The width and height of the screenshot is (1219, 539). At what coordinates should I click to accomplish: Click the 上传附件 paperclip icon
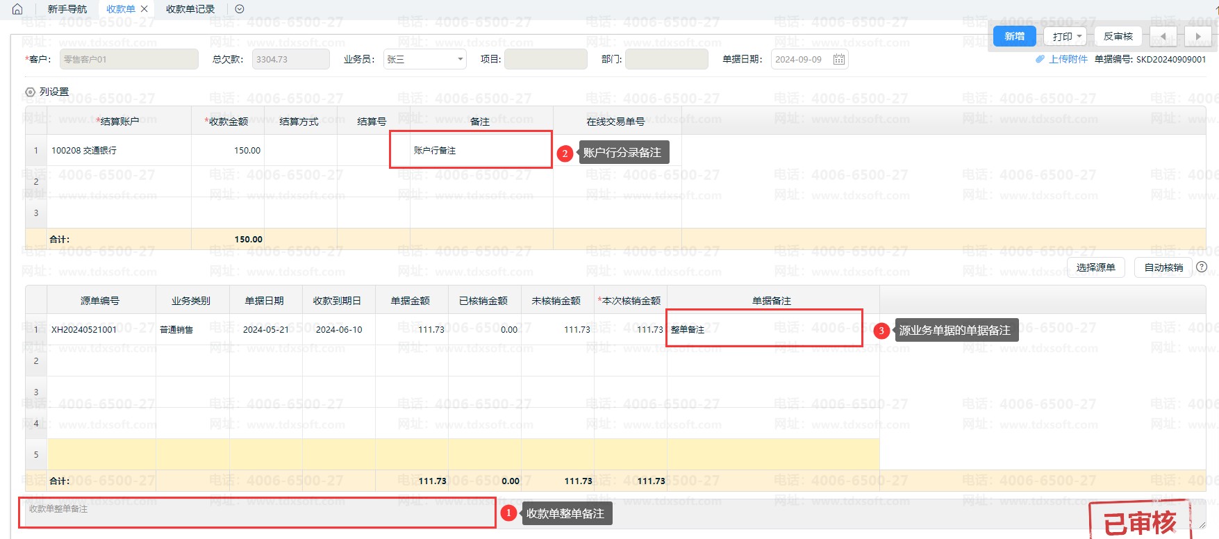tap(1040, 60)
